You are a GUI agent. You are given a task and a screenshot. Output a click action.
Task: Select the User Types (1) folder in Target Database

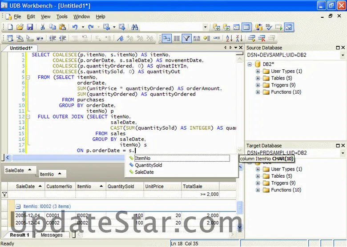point(286,169)
